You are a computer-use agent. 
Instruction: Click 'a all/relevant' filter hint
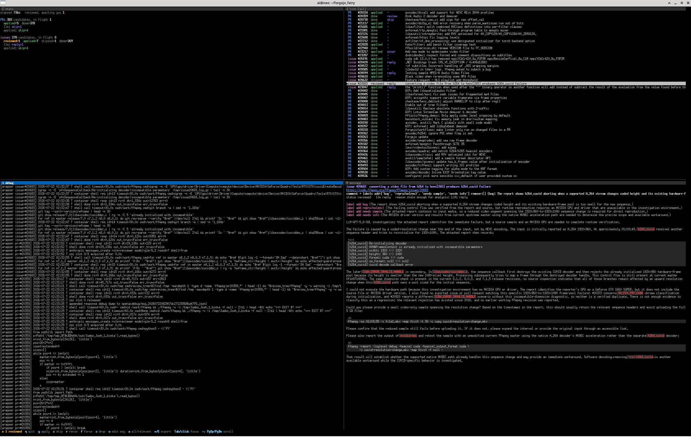click(x=140, y=432)
